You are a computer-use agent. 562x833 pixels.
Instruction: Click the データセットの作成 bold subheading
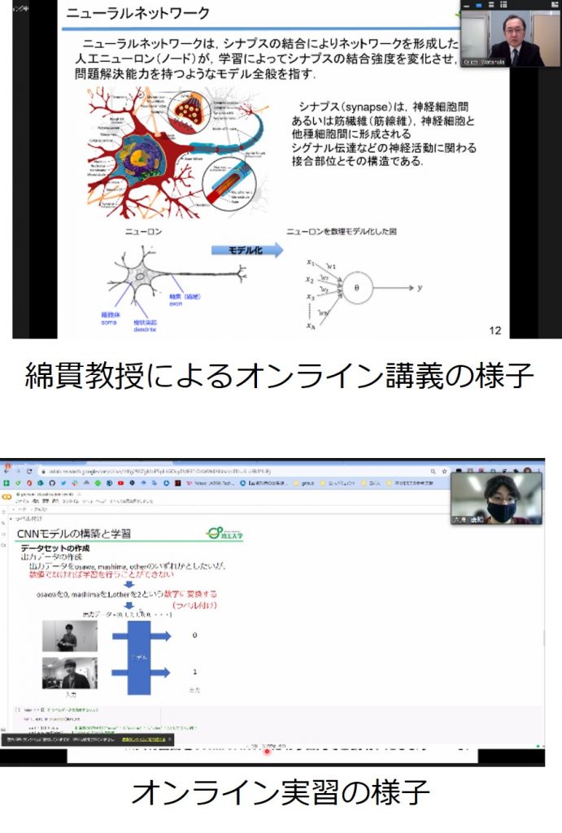(x=55, y=547)
